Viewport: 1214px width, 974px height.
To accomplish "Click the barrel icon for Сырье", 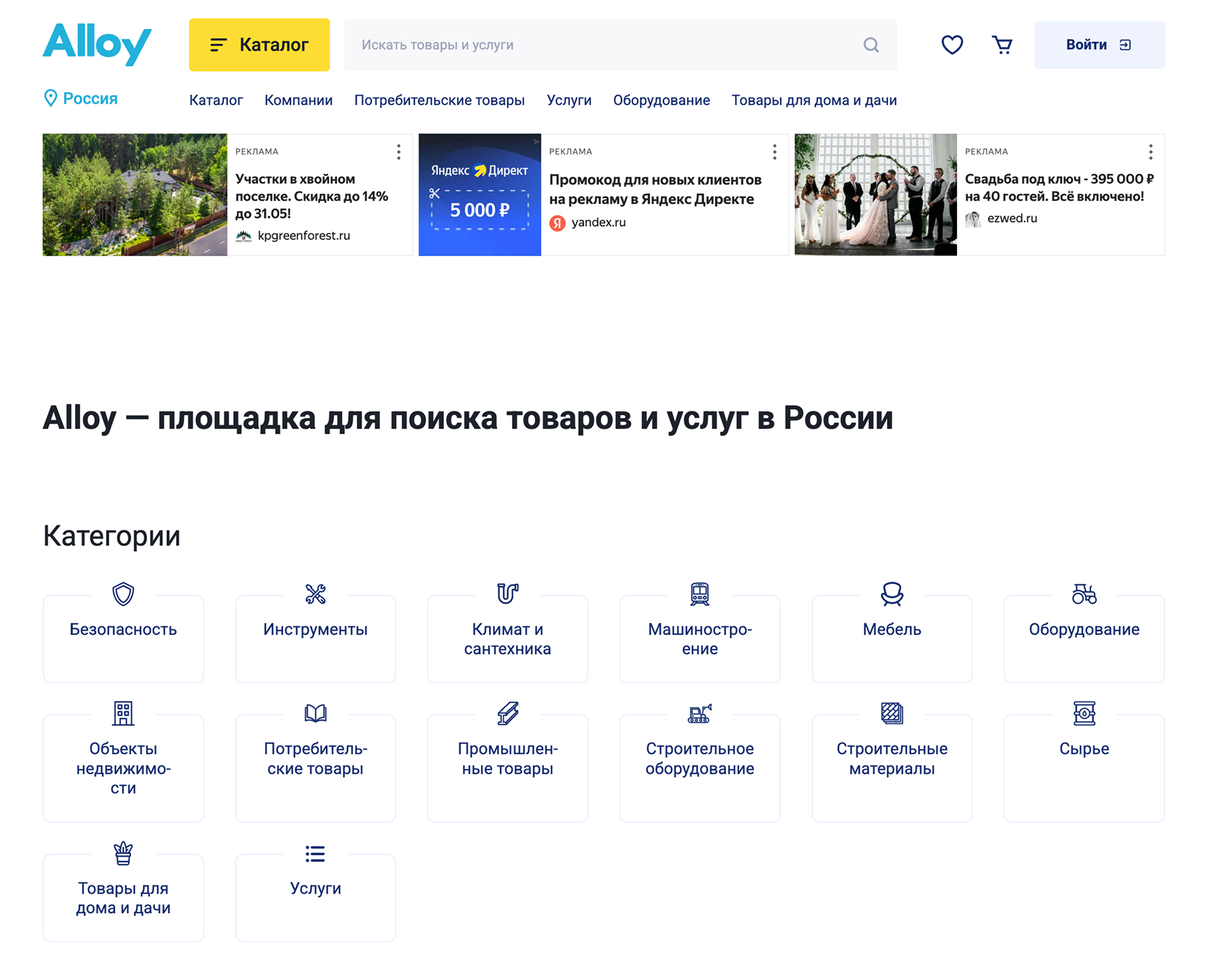I will pyautogui.click(x=1084, y=713).
